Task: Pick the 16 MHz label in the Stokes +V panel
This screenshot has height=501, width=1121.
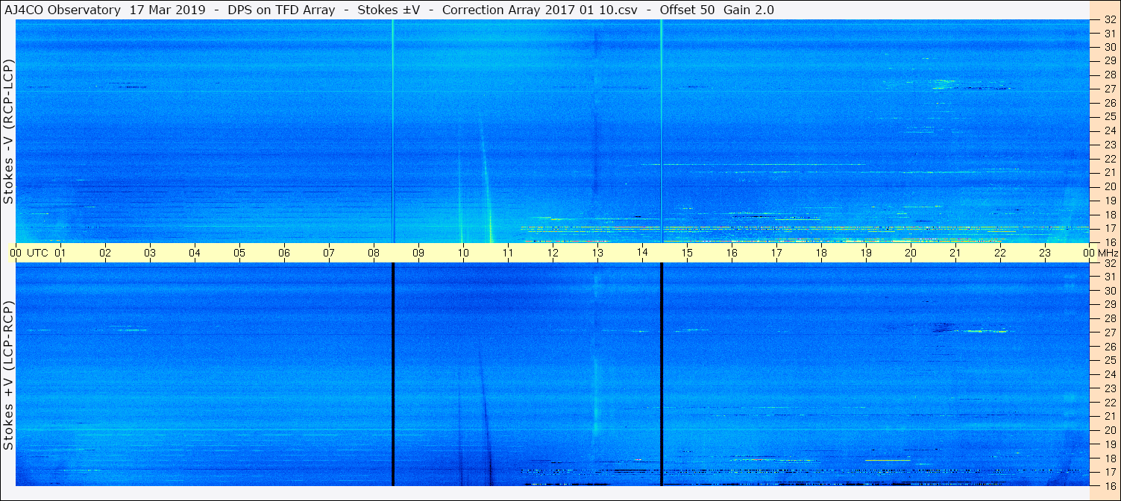Action: coord(1110,486)
